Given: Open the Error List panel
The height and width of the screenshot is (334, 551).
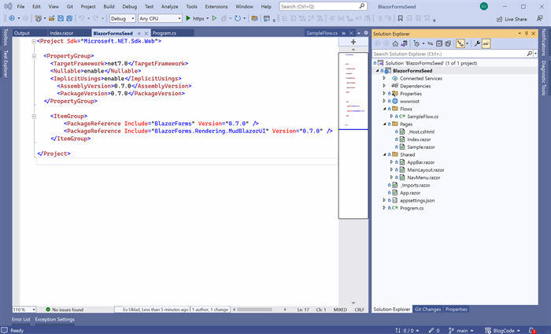Looking at the screenshot, I should point(21,319).
